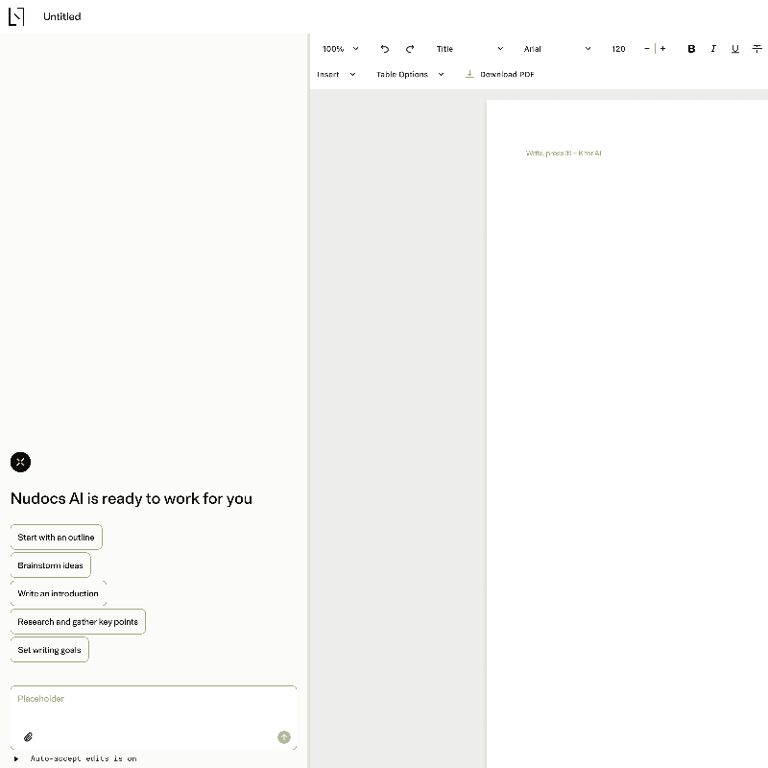Viewport: 768px width, 768px height.
Task: Open the Title text style dropdown
Action: 469,49
